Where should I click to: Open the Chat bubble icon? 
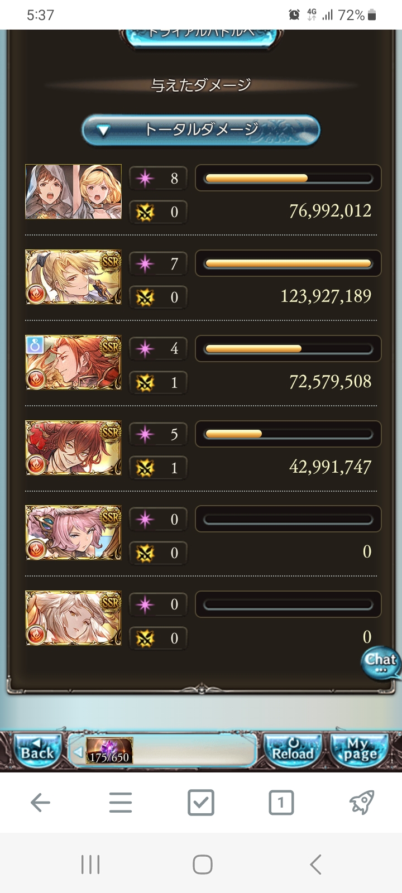click(x=381, y=662)
